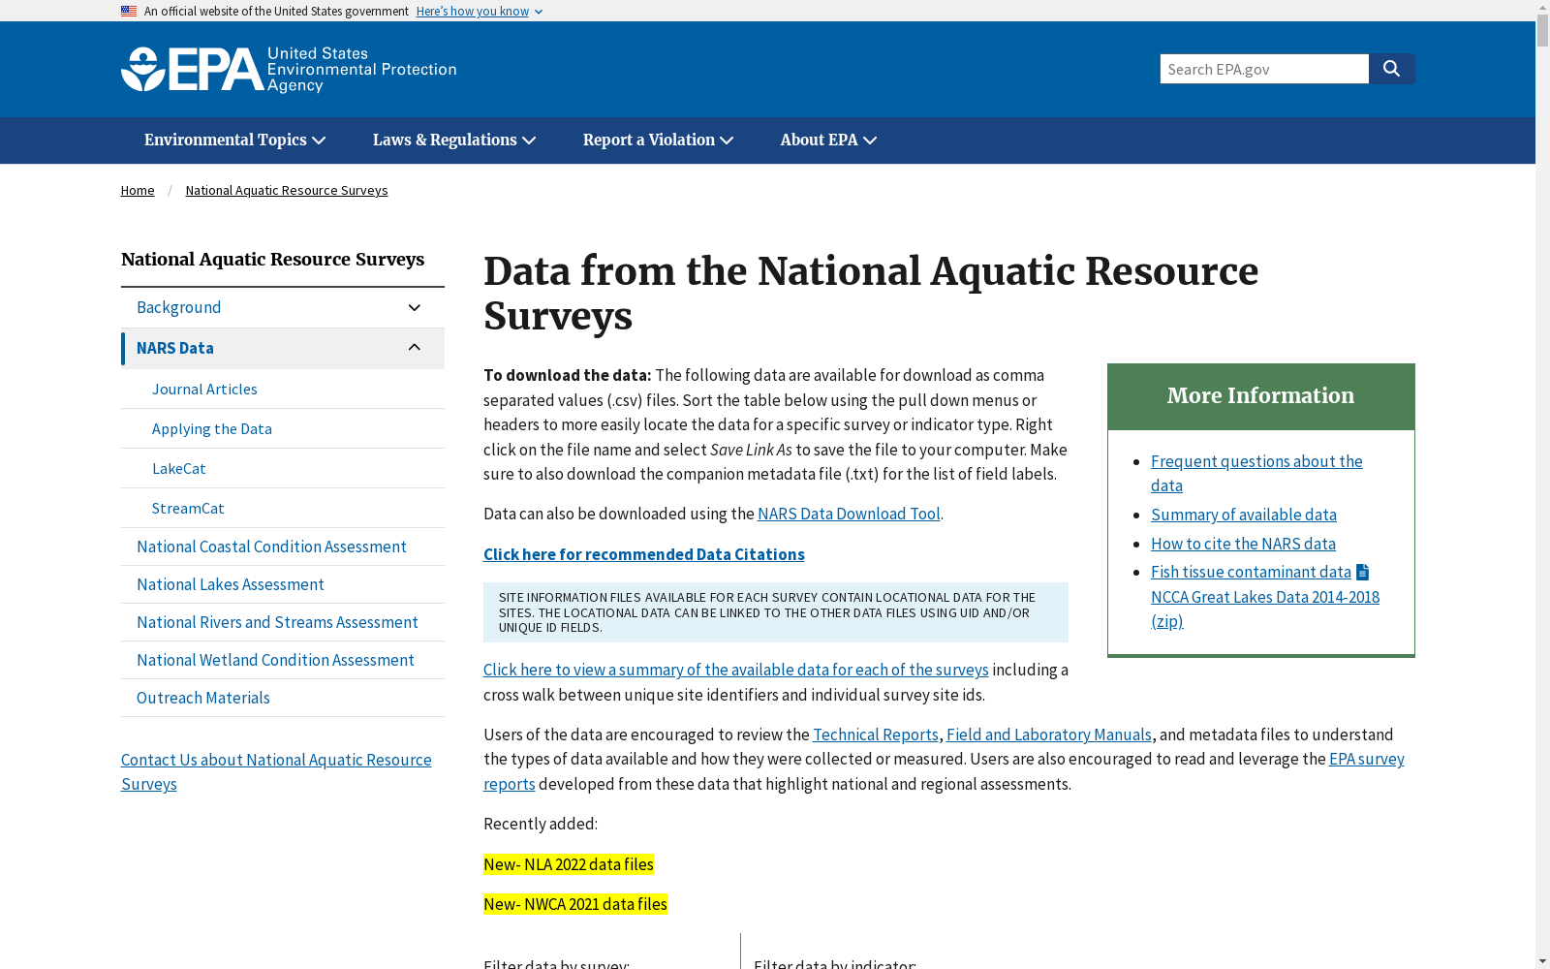This screenshot has width=1550, height=969.
Task: Open Fish tissue contaminant data link
Action: (x=1251, y=573)
